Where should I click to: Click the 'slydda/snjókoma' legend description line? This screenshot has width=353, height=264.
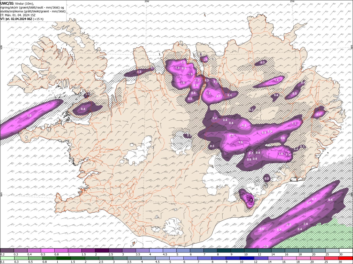[x=33, y=11]
